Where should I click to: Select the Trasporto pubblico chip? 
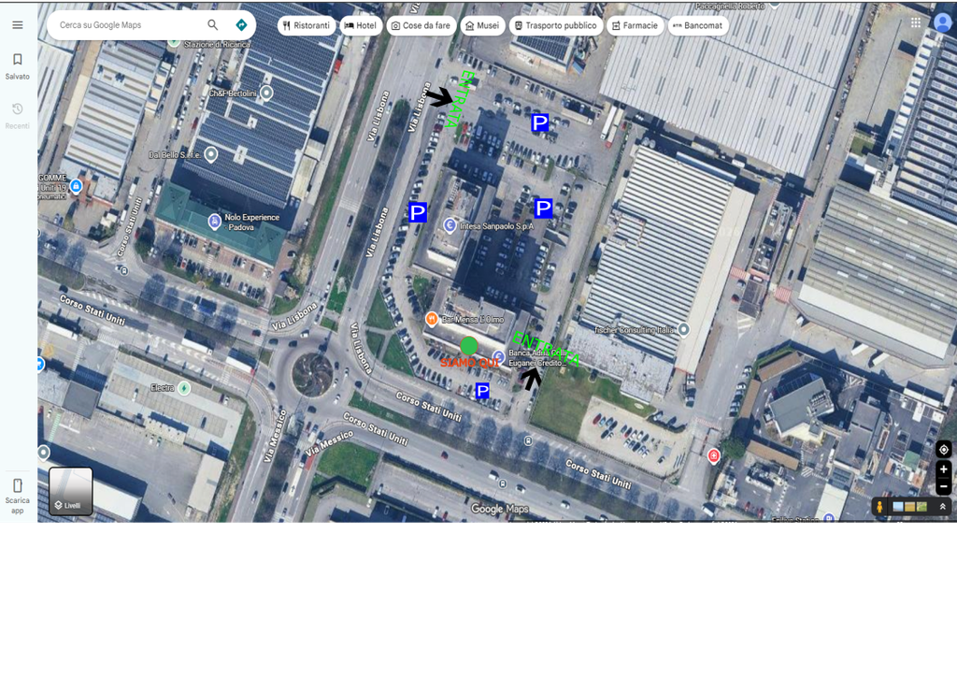(x=555, y=25)
